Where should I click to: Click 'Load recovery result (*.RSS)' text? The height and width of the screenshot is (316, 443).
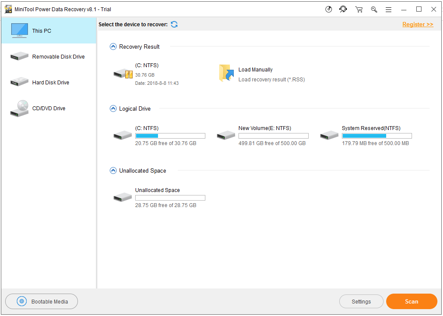tap(272, 79)
